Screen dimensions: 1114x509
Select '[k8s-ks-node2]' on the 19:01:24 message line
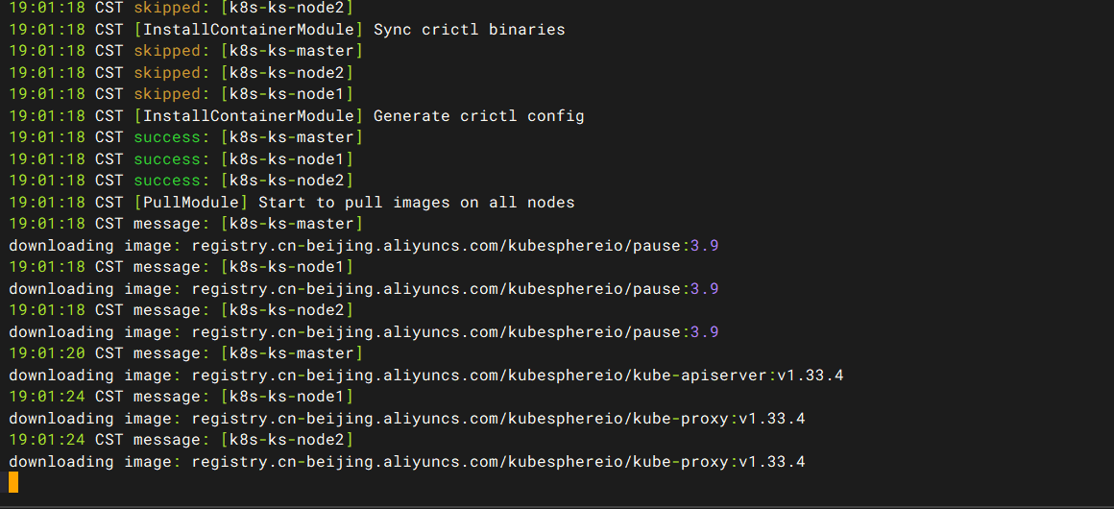[x=287, y=439]
